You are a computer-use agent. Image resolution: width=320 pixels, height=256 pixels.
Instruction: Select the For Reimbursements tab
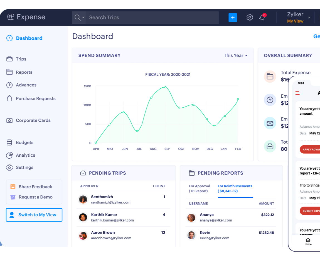tap(235, 188)
